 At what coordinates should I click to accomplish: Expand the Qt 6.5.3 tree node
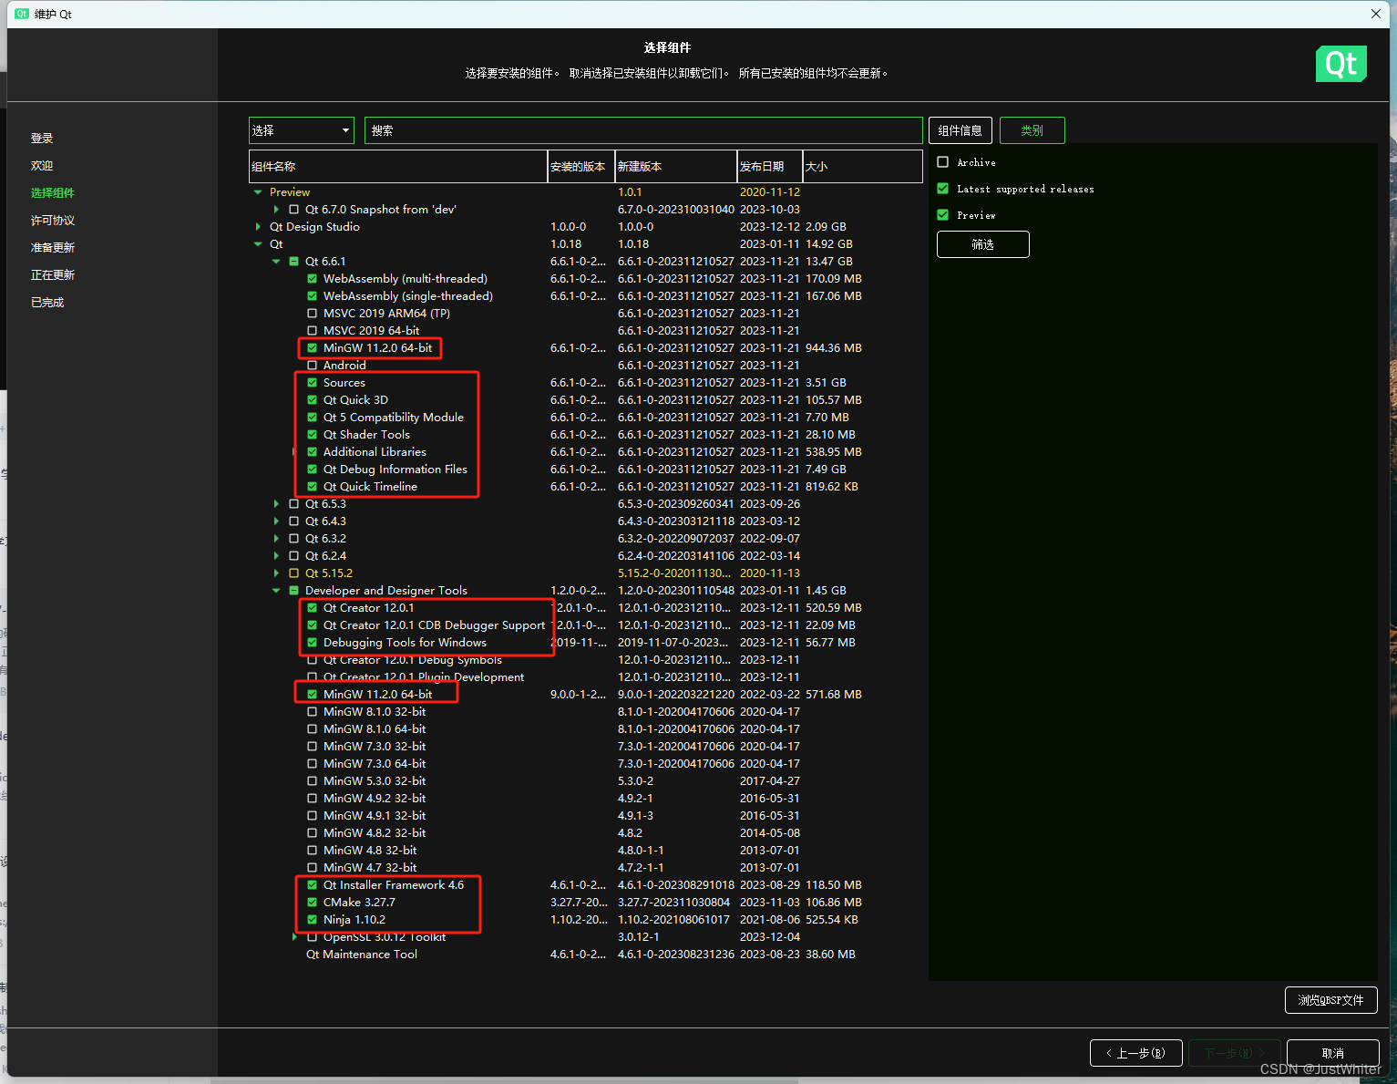click(x=276, y=503)
